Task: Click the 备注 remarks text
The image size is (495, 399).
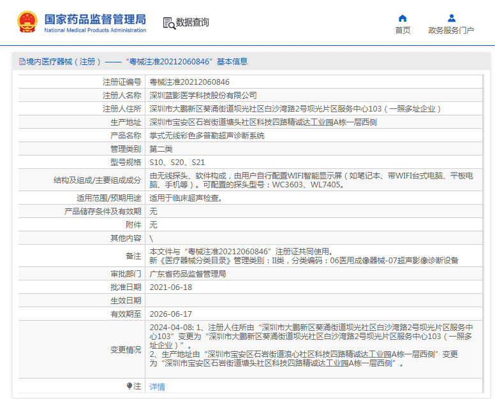Action: point(304,256)
